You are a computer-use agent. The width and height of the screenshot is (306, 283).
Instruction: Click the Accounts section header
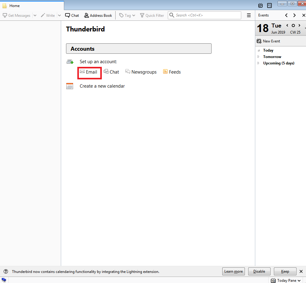(139, 49)
